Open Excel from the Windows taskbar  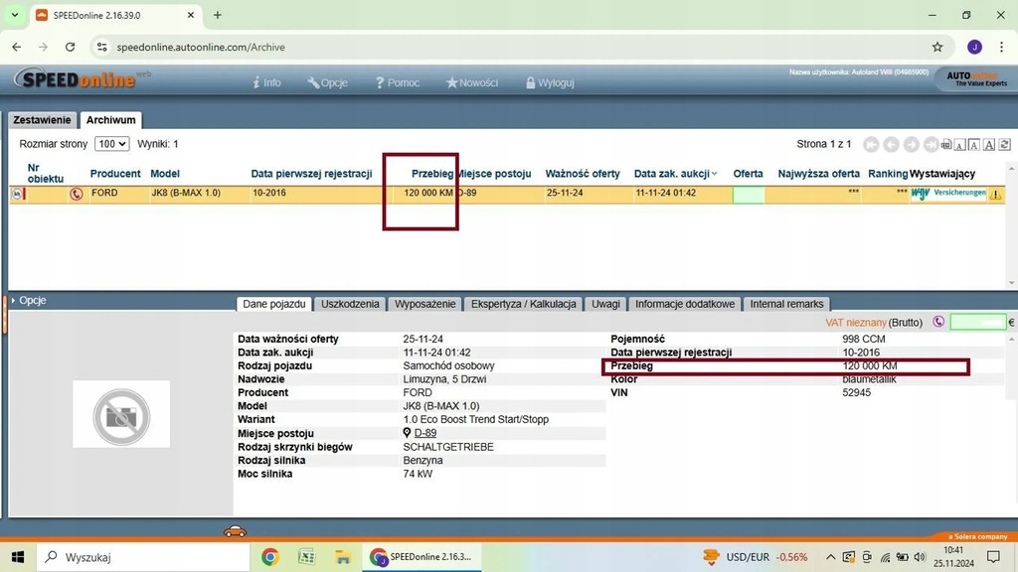coord(306,557)
